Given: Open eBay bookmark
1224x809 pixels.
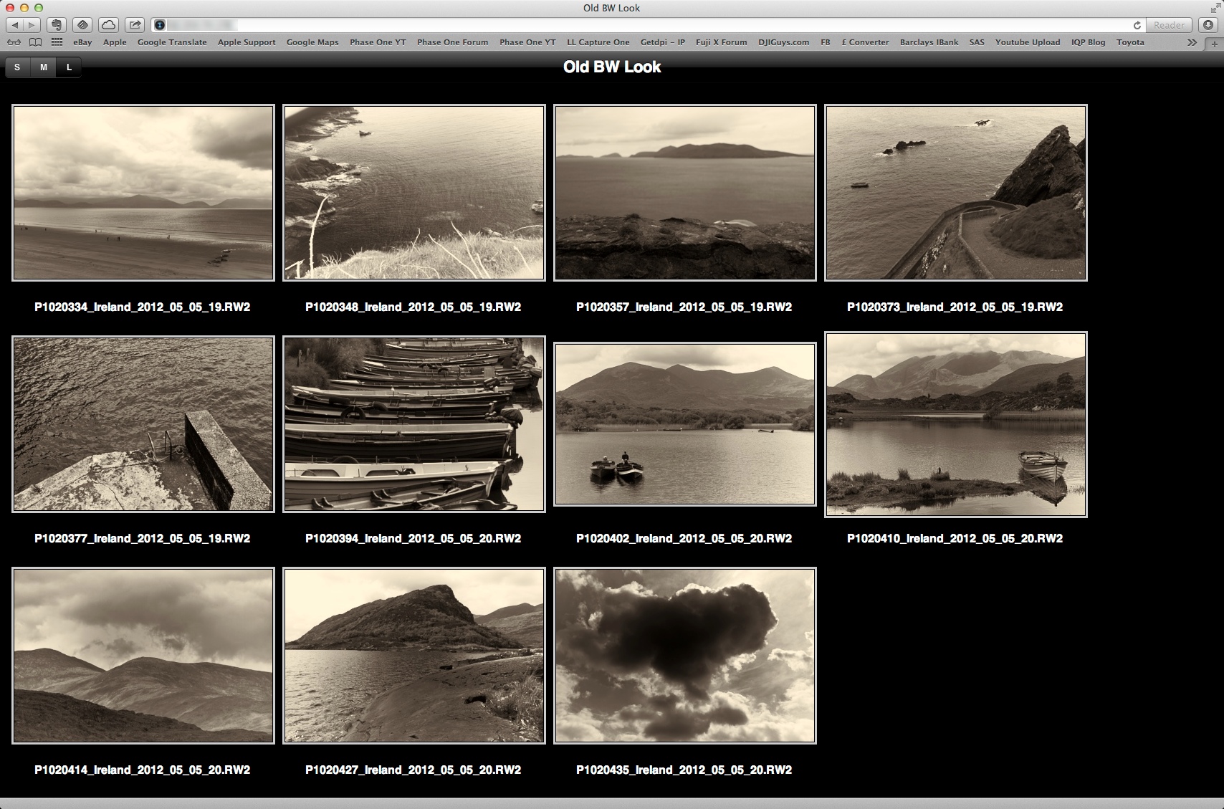Looking at the screenshot, I should 82,42.
